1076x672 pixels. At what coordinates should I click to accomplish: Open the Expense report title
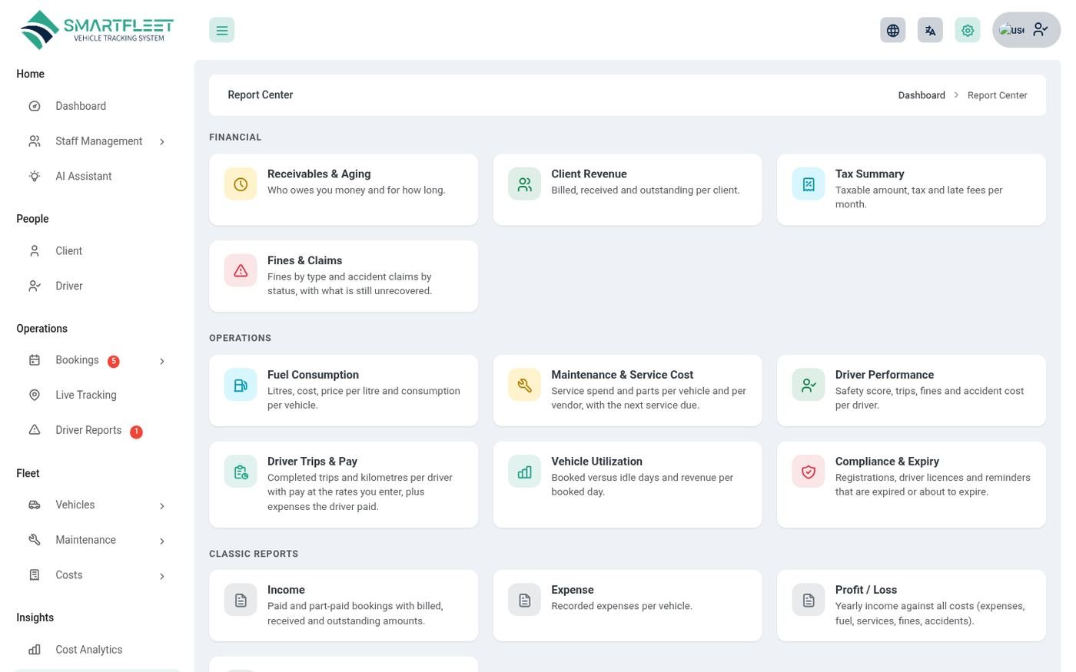point(573,590)
